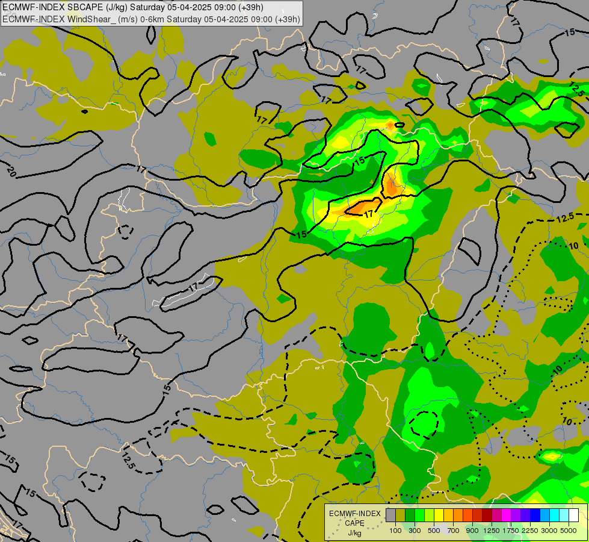This screenshot has width=589, height=542.
Task: Click the amber swatch before 700
Action: [x=448, y=515]
